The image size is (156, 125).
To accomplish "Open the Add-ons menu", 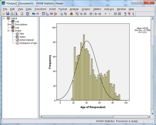I will [109, 9].
